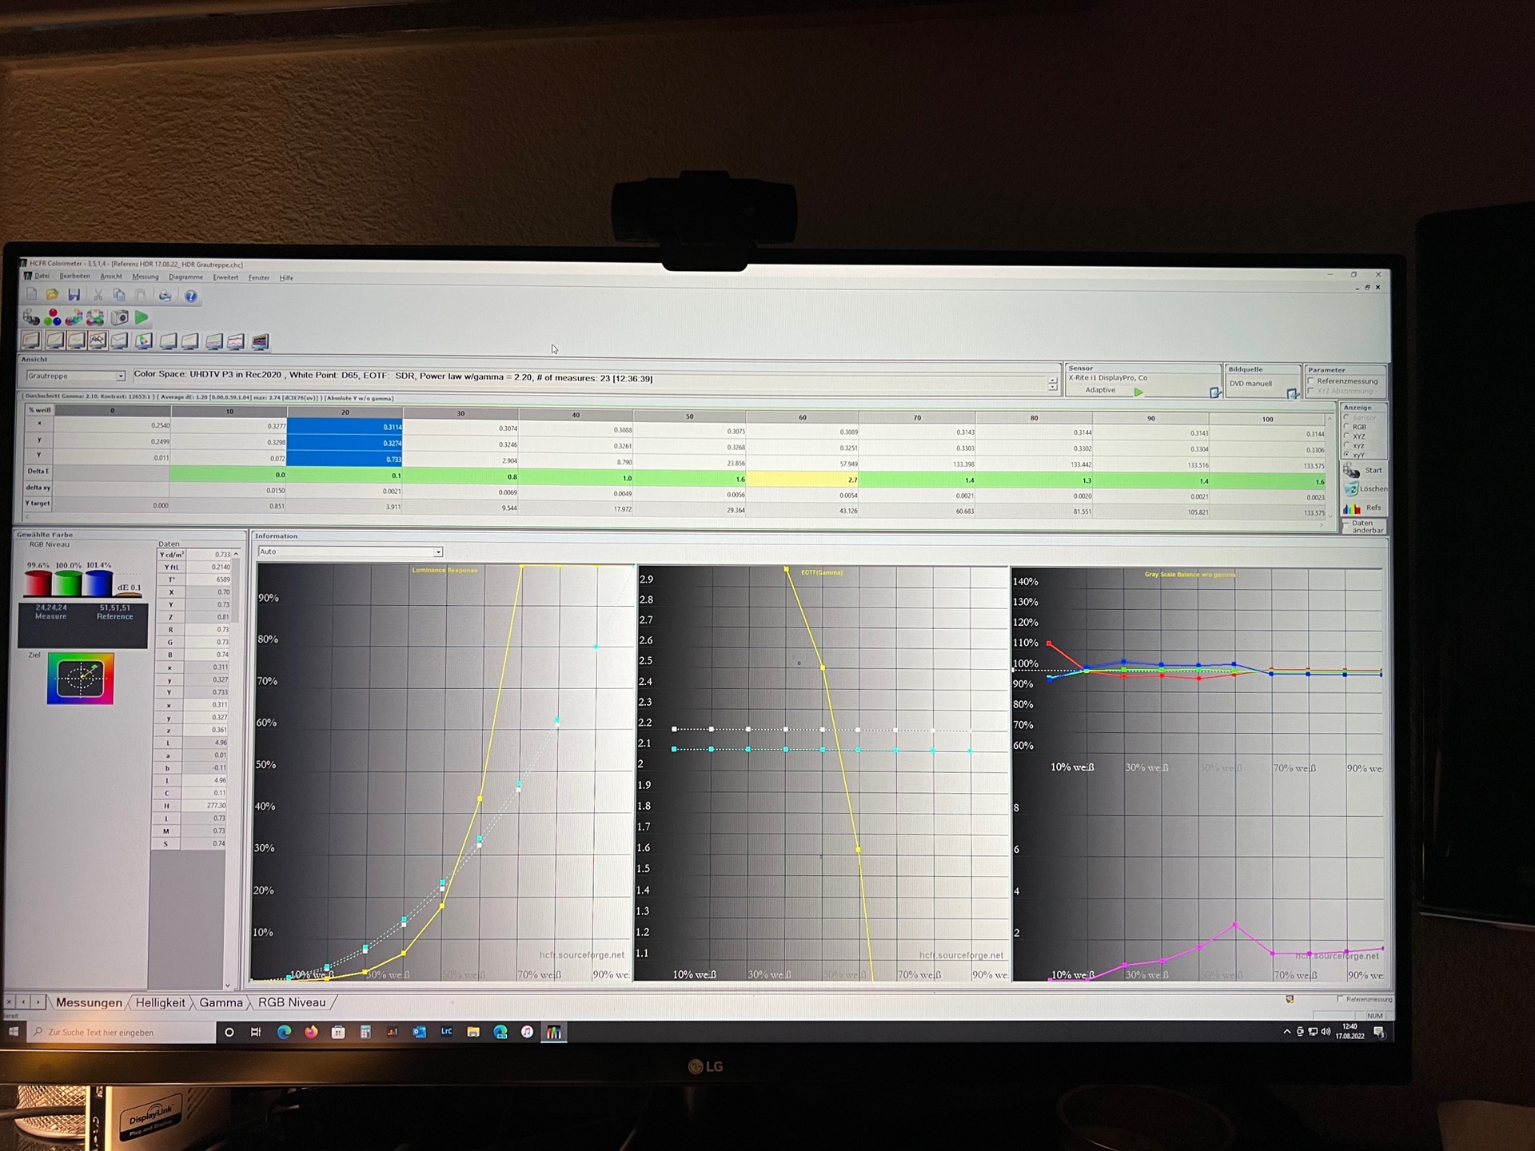The image size is (1535, 1151).
Task: Click the CIE diagram monitor icon
Action: (144, 341)
